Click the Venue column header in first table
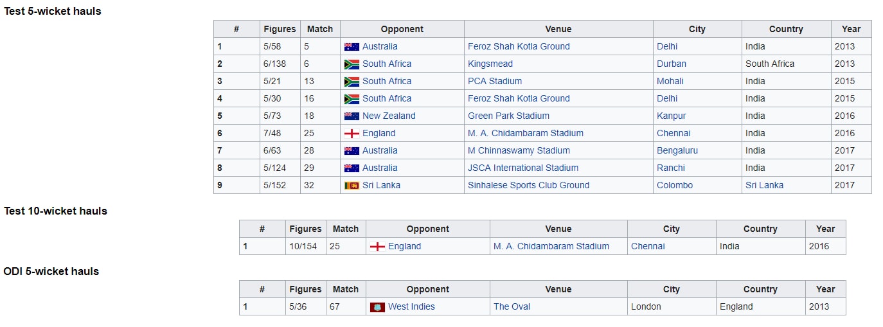The image size is (883, 327). [558, 29]
